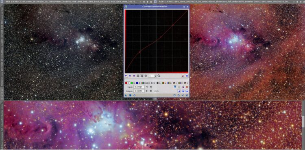Jump to last curve point
The width and height of the screenshot is (305, 150).
(x=151, y=91)
